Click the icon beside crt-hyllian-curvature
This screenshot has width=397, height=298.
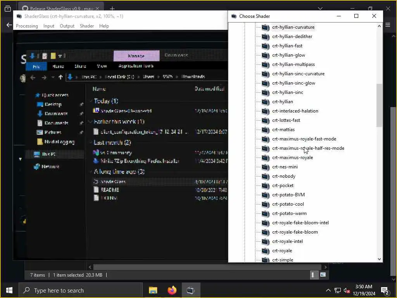[x=265, y=28]
